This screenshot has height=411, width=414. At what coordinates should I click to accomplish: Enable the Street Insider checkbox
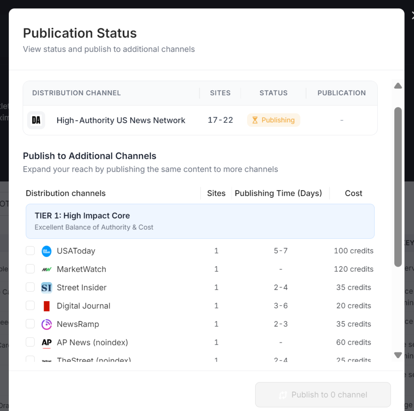(30, 287)
